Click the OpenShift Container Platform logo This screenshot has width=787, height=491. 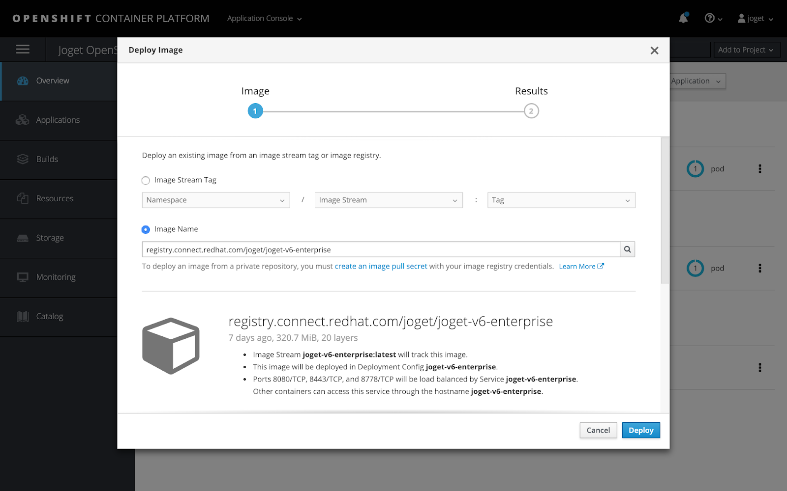(111, 18)
